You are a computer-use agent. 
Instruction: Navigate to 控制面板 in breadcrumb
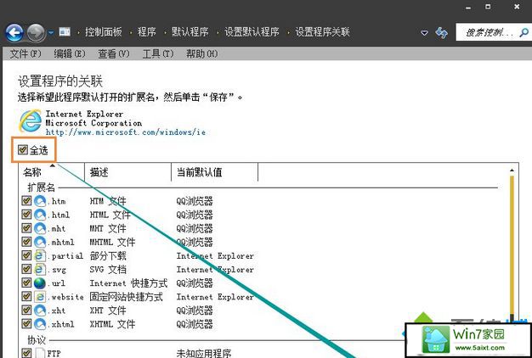pyautogui.click(x=104, y=32)
